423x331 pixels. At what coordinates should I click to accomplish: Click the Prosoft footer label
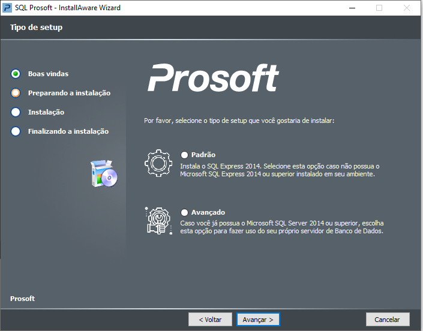pyautogui.click(x=22, y=299)
